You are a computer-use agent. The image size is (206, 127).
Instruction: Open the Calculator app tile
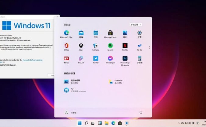coord(140,60)
